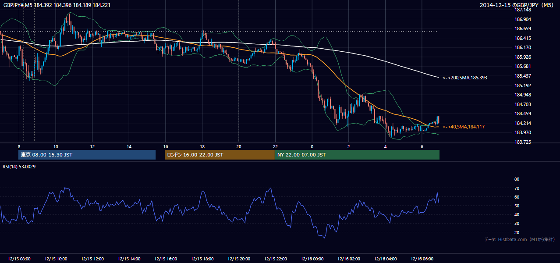
Task: Click price axis label 183.725
Action: (522, 142)
